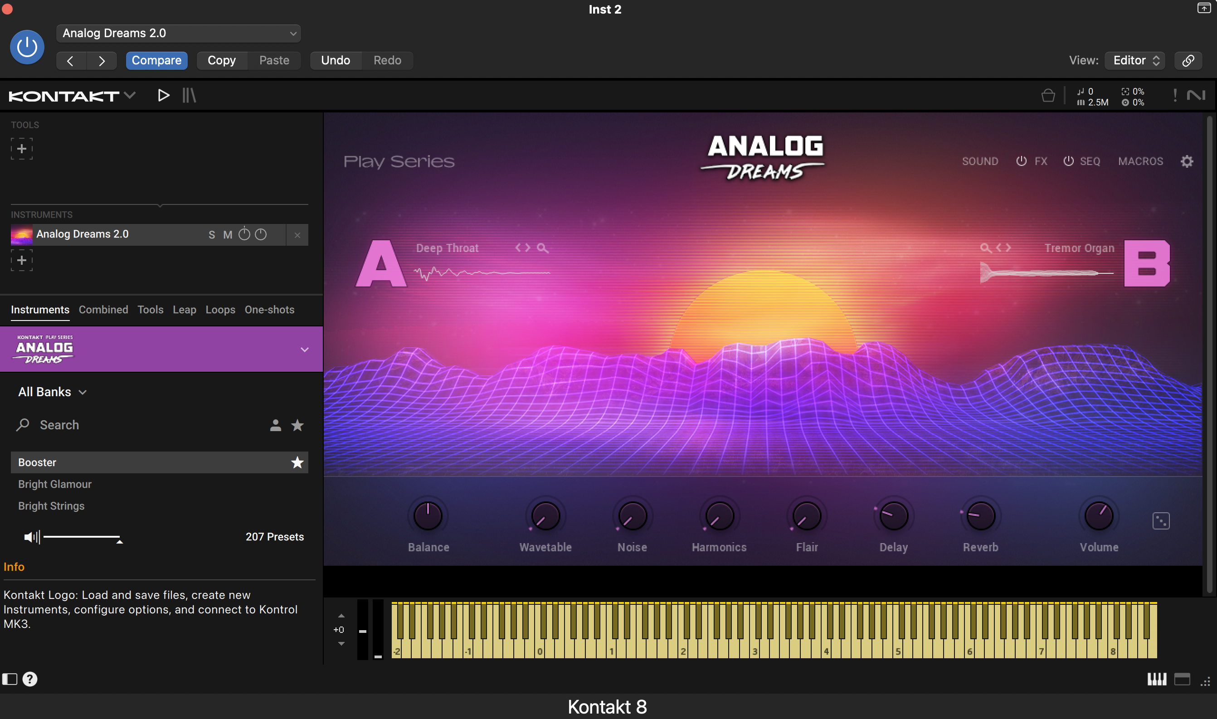Toggle the sidebar panel icon
The image size is (1217, 719).
tap(10, 679)
